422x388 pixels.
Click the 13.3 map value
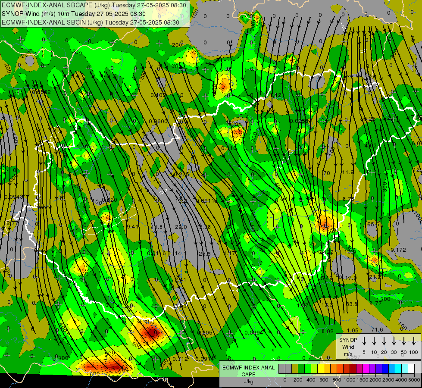point(327,305)
